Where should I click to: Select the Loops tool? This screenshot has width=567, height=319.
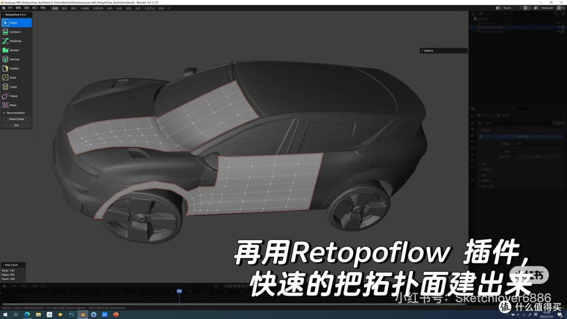click(x=17, y=87)
